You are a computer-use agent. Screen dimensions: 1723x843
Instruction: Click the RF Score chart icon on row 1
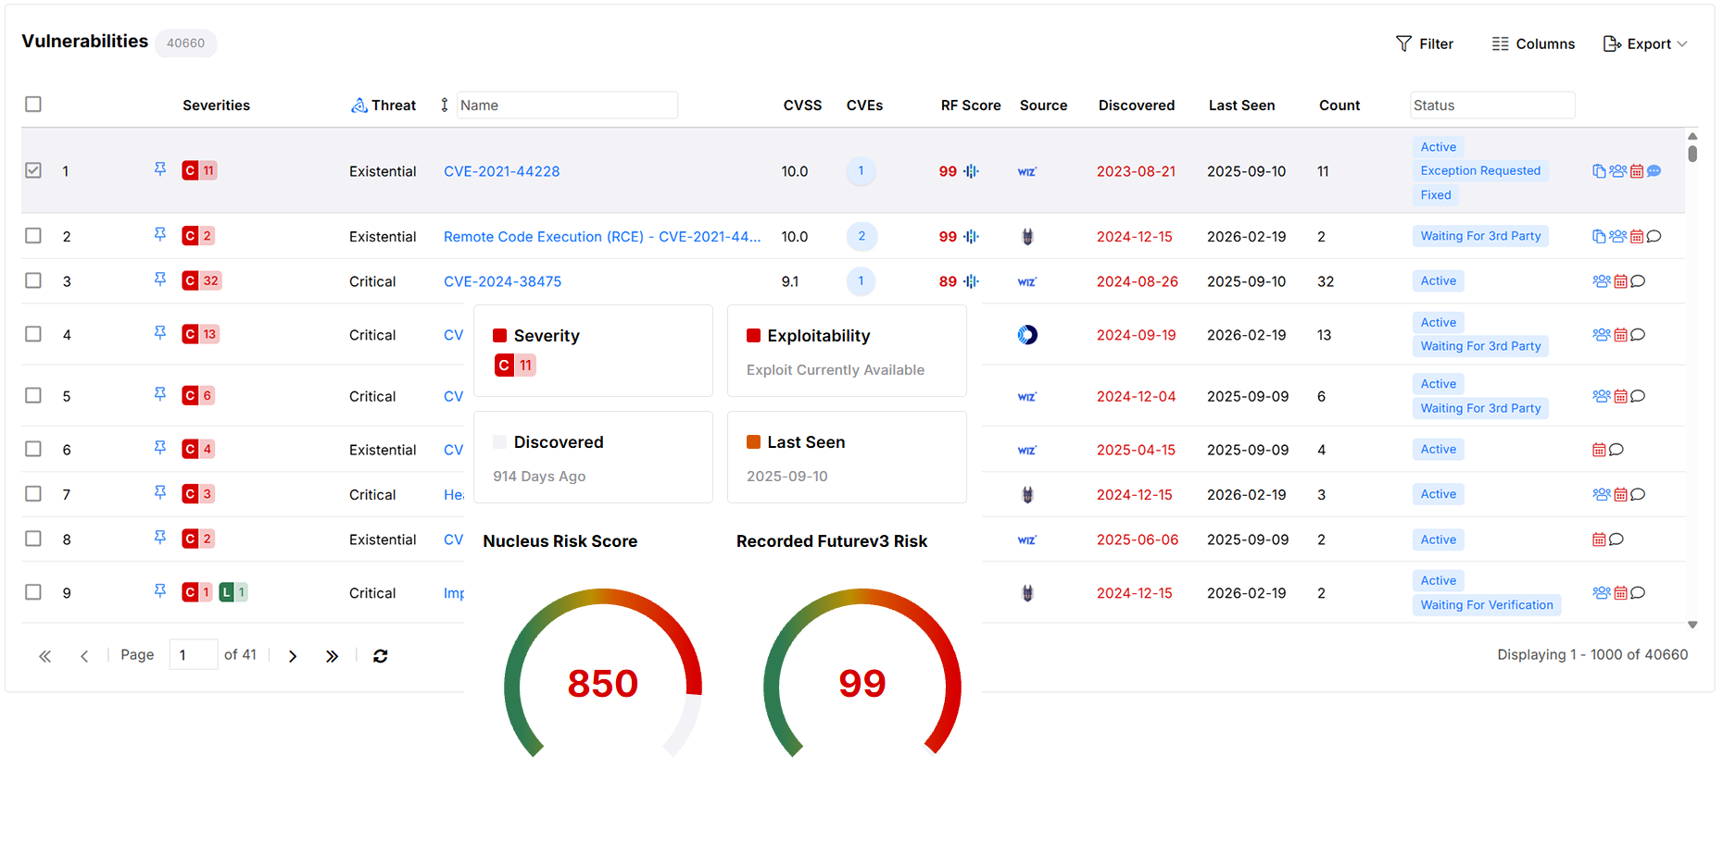tap(971, 171)
